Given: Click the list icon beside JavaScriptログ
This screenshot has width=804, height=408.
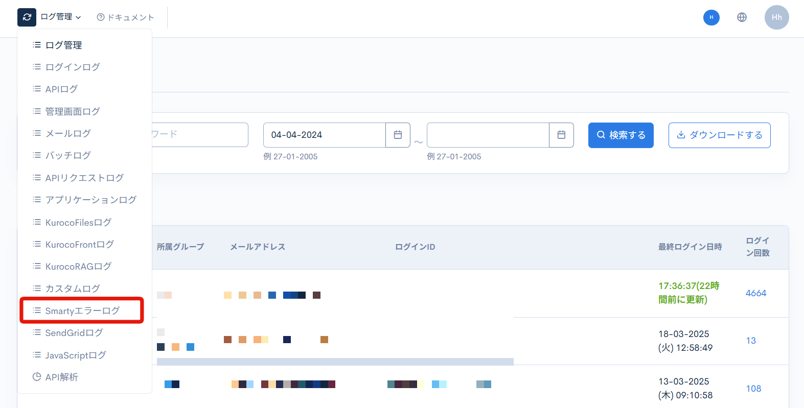Looking at the screenshot, I should 37,355.
